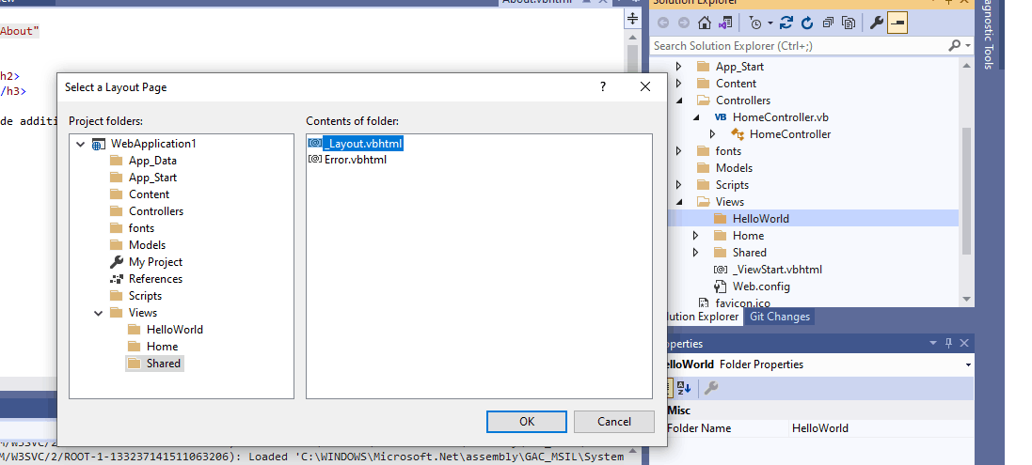Collapse WebApplication1 node in Project folders
This screenshot has width=1032, height=465.
[x=81, y=144]
